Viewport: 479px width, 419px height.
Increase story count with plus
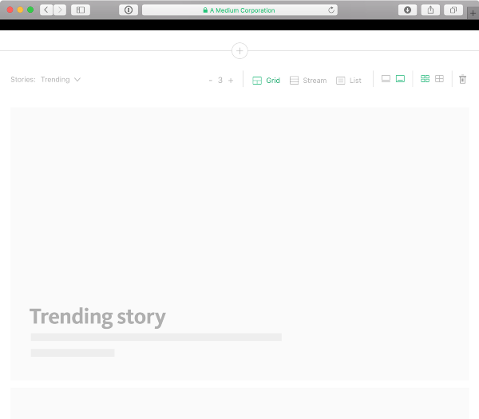tap(231, 81)
